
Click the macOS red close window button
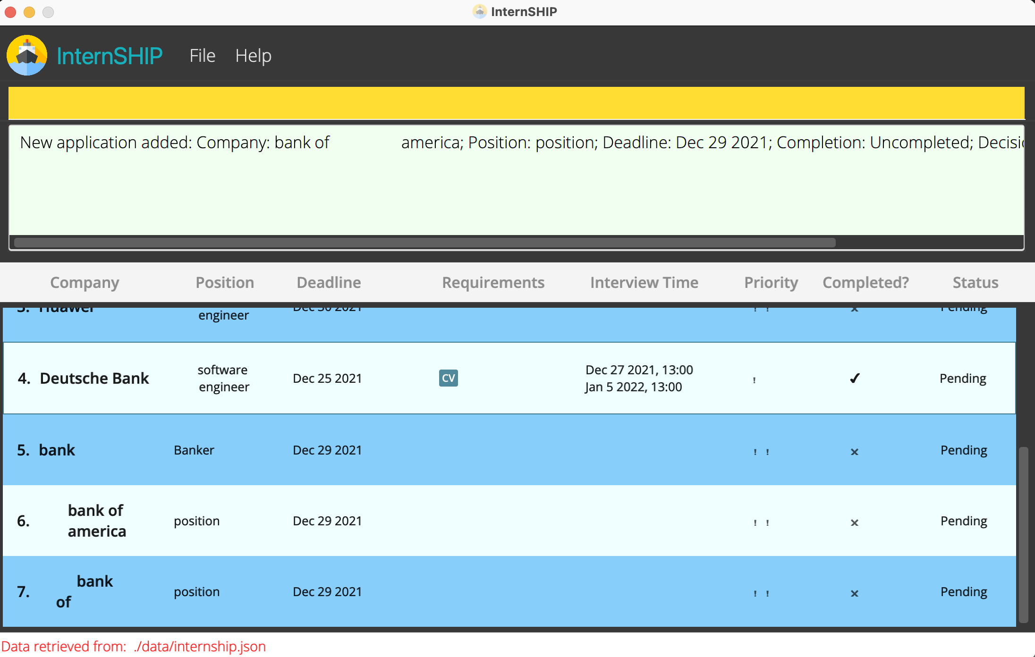(x=10, y=12)
